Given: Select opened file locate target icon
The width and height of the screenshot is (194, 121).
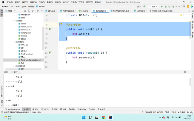Looking at the screenshot, I should click(x=25, y=11).
